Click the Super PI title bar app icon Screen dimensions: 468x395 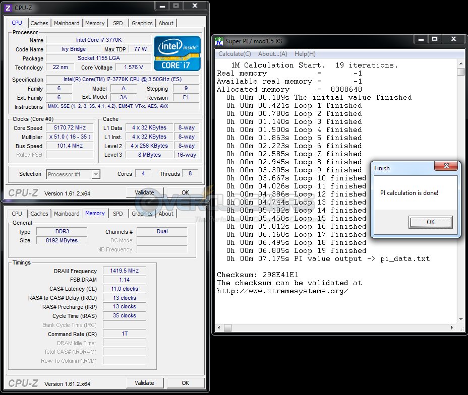pos(219,41)
